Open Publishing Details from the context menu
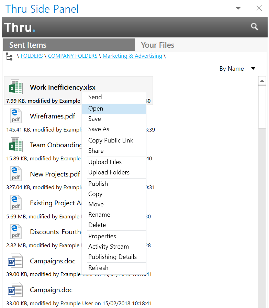This screenshot has height=308, width=269. 114,257
